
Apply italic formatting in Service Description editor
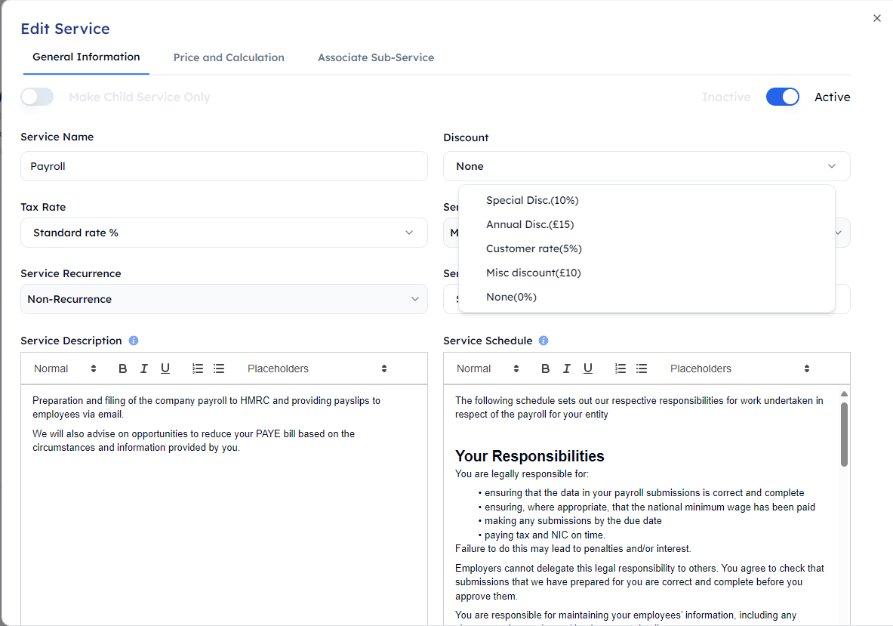(x=143, y=369)
